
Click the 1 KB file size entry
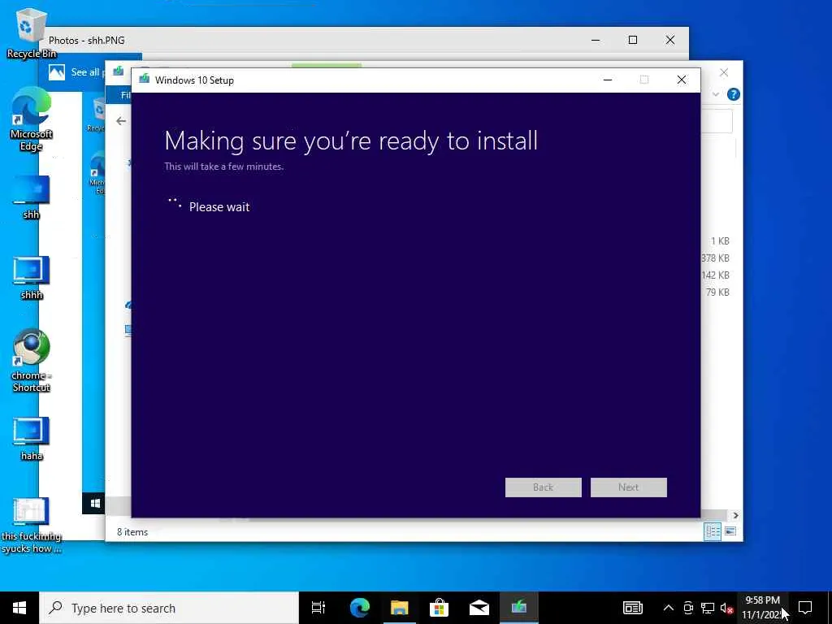pyautogui.click(x=720, y=240)
